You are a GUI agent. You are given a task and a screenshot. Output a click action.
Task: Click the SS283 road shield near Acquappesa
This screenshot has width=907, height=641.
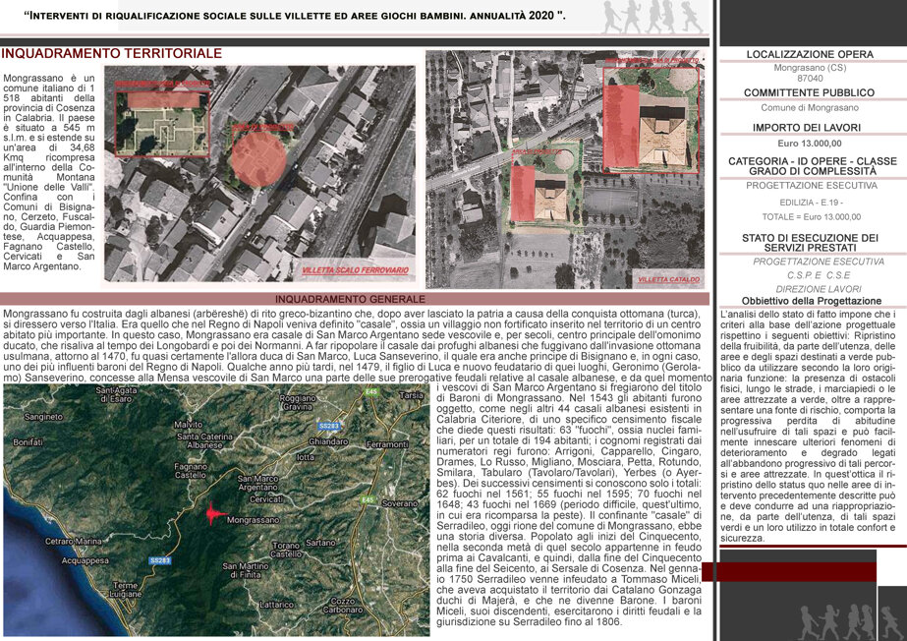(159, 560)
